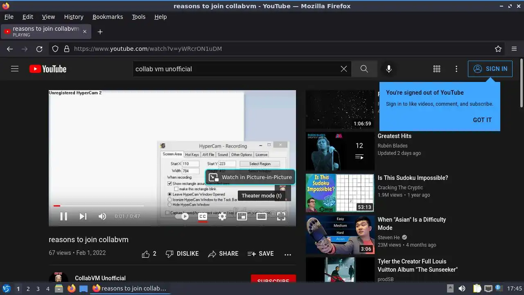Open the YouTube apps grid
524x295 pixels.
[437, 69]
